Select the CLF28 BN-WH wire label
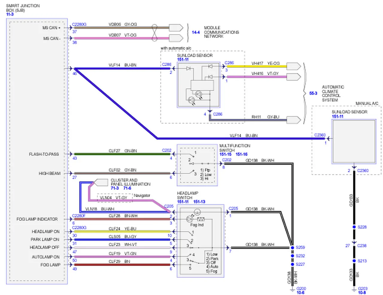This screenshot has width=383, height=295. pos(123,216)
